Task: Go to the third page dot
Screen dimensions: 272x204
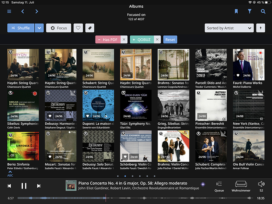Action: tap(133, 176)
